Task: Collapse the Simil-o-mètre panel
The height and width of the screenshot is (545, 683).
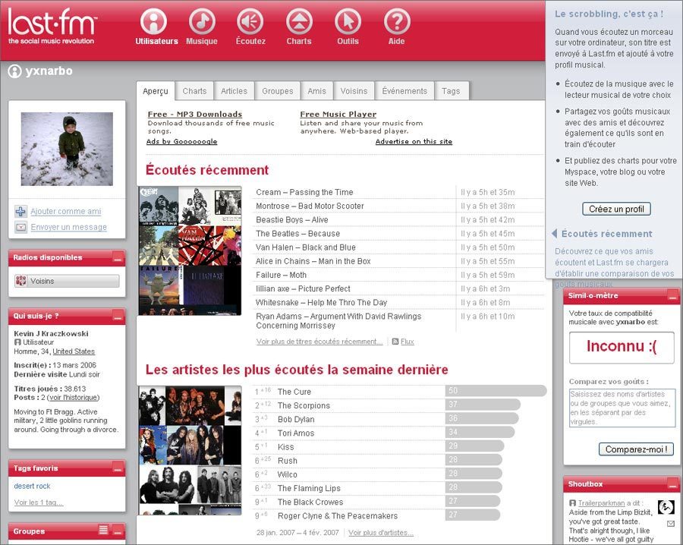Action: [672, 296]
